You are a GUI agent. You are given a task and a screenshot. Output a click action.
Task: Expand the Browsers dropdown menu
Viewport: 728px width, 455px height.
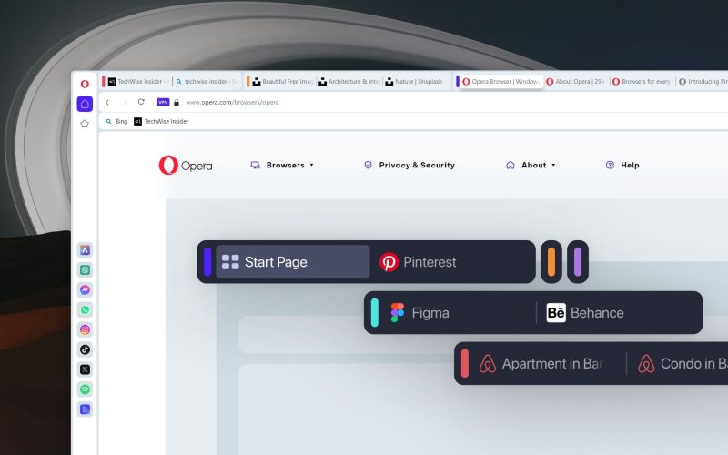(282, 166)
